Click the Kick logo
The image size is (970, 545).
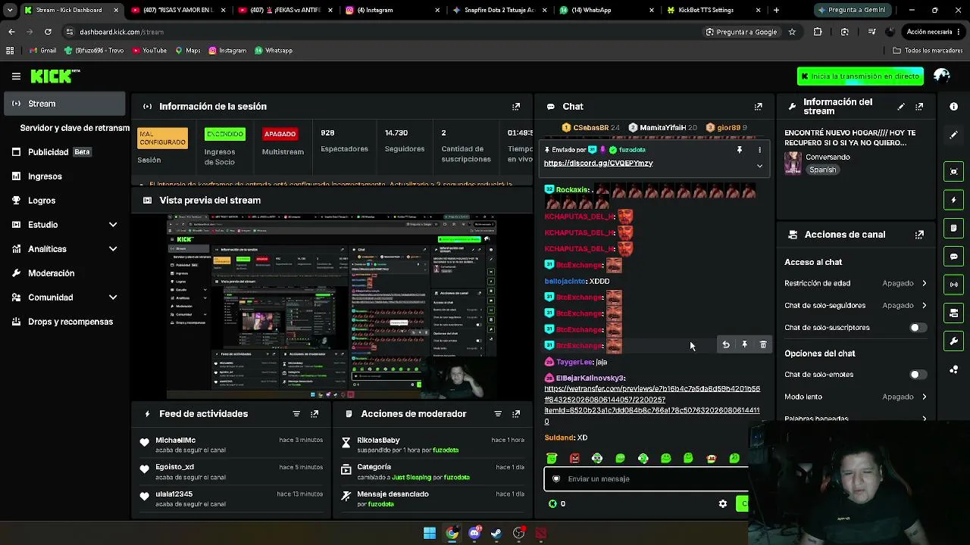pos(55,76)
